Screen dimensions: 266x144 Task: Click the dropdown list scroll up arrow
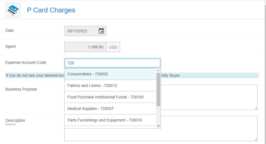click(158, 71)
